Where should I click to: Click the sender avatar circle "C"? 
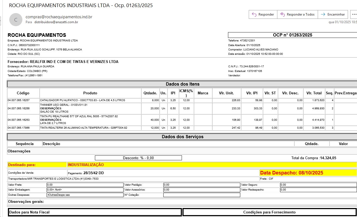click(16, 20)
